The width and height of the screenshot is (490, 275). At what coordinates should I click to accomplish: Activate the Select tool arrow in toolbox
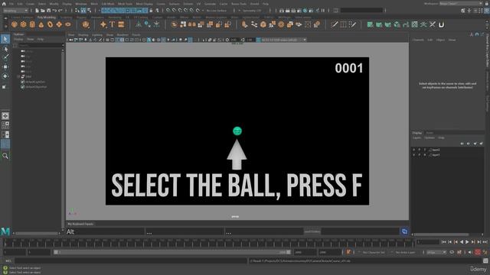(x=5, y=39)
